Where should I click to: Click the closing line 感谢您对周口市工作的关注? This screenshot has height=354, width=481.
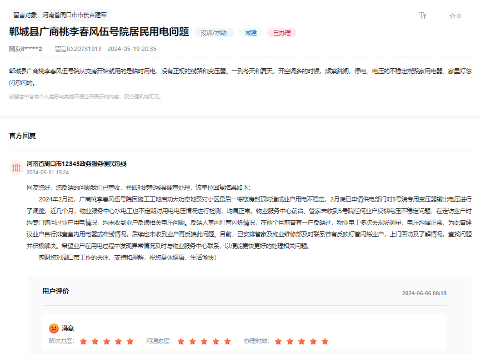pyautogui.click(x=127, y=257)
